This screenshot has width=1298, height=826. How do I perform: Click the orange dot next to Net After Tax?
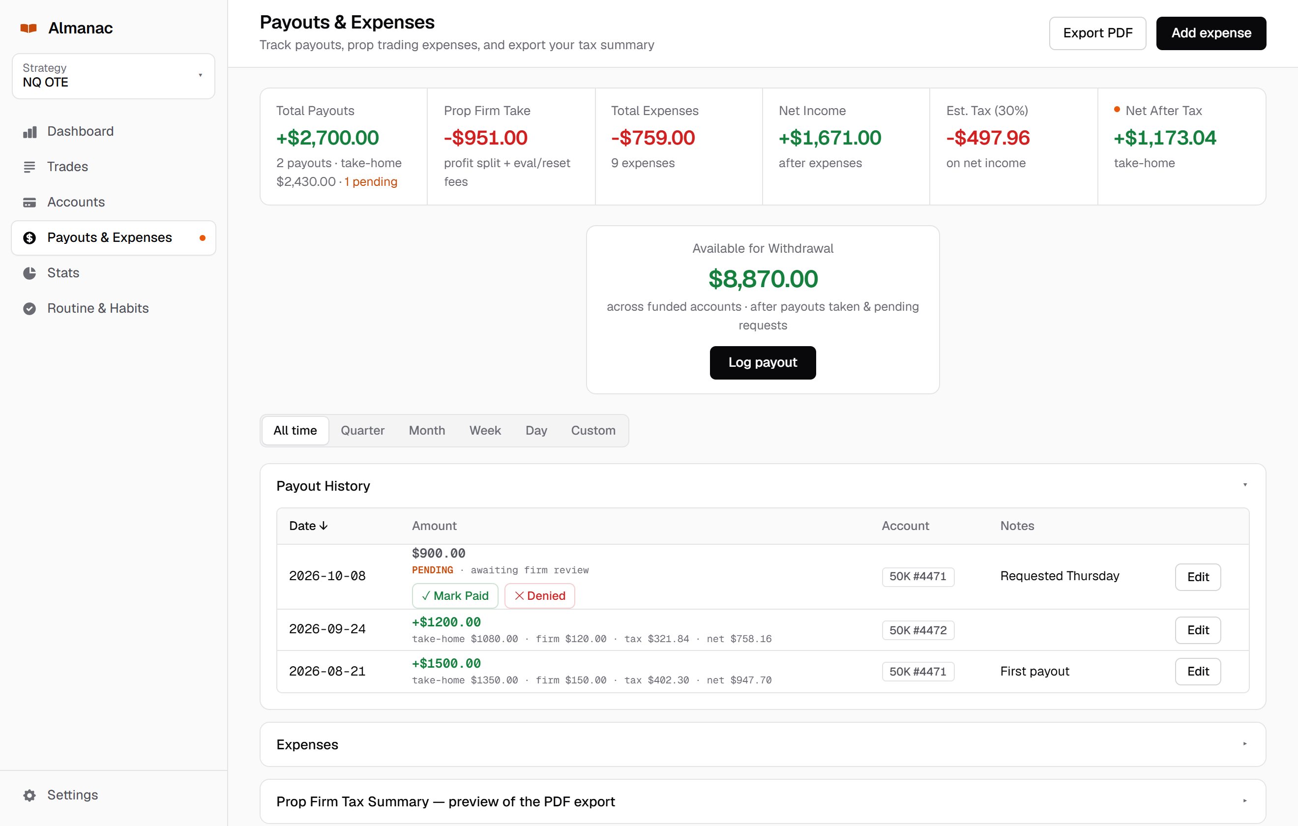[x=1117, y=110]
